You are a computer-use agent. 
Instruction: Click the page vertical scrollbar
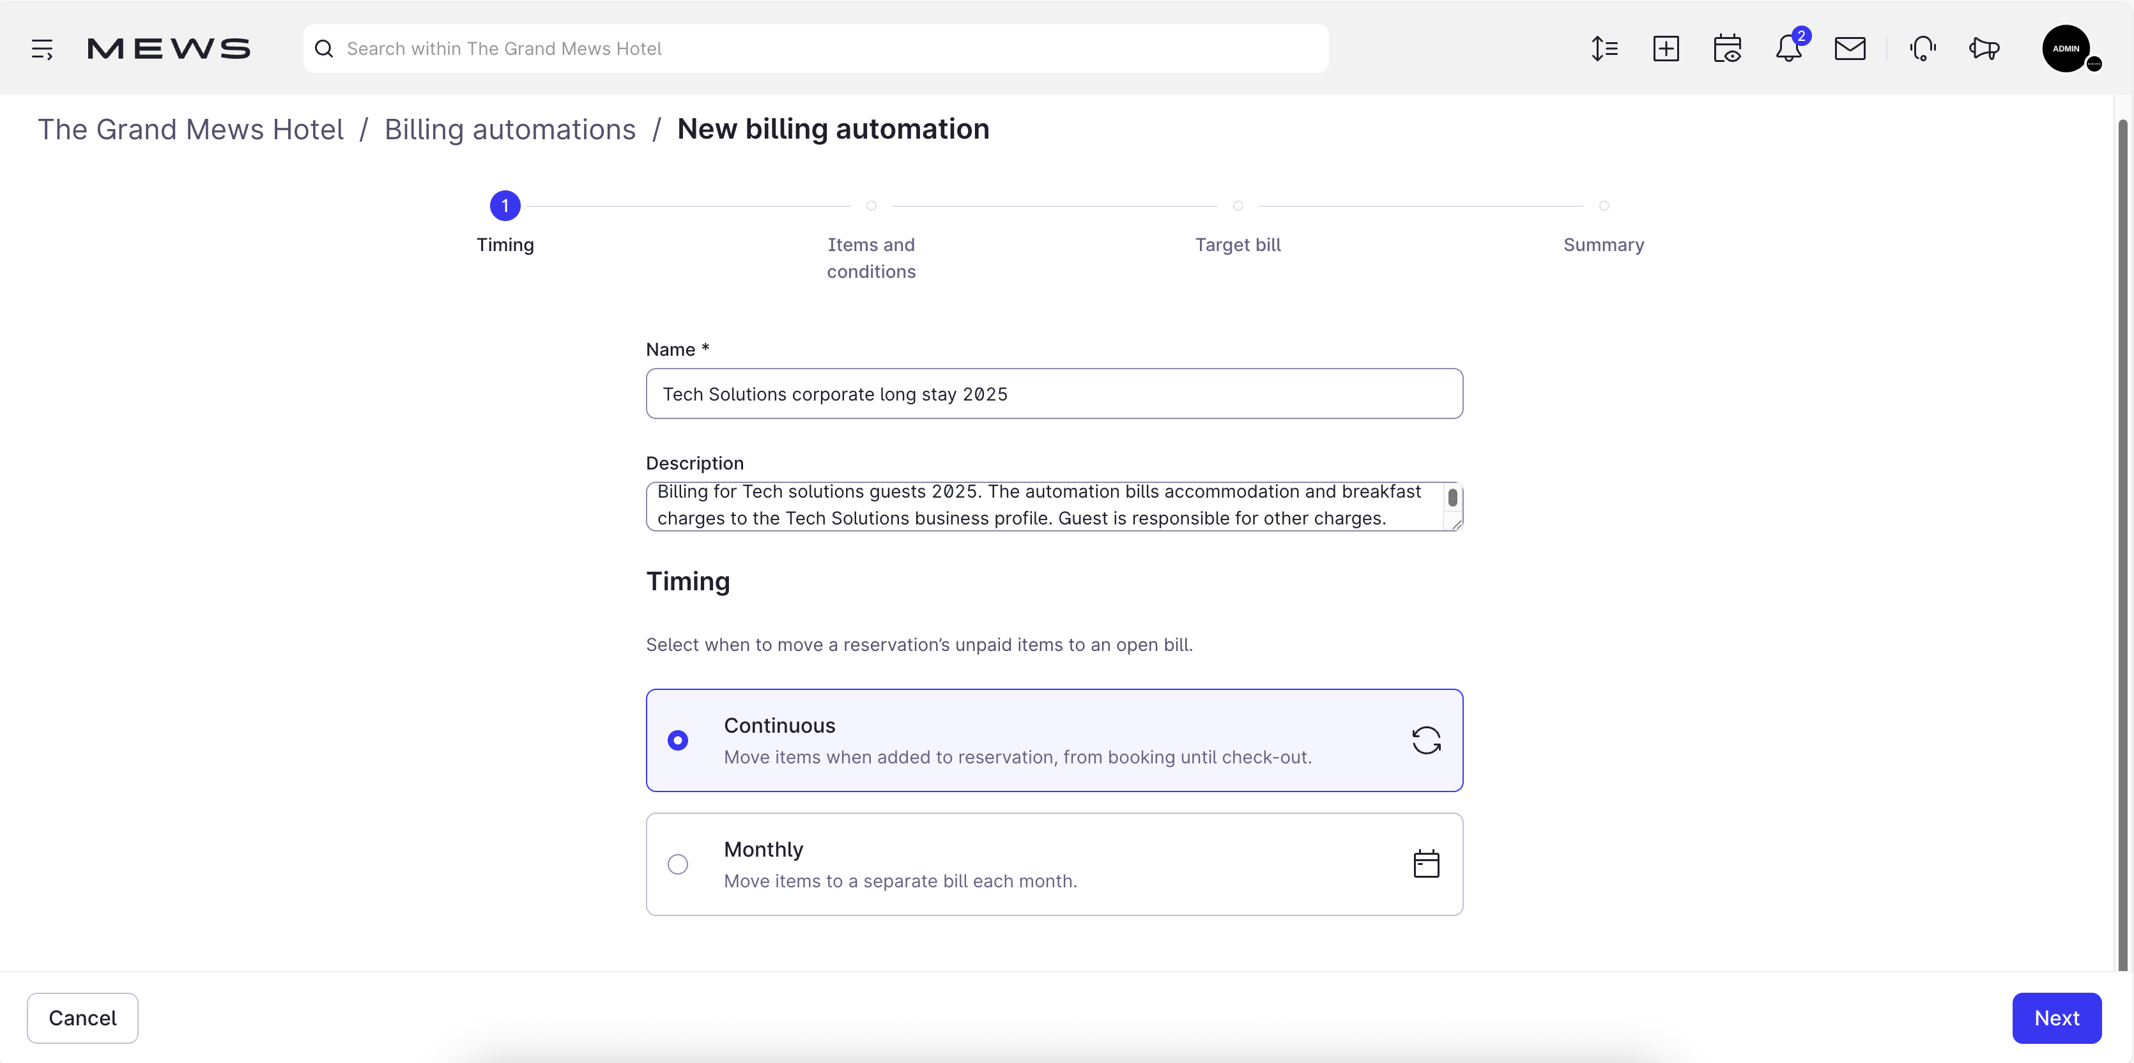click(x=2123, y=544)
